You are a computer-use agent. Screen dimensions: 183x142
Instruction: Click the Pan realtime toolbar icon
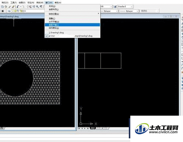[30, 7]
